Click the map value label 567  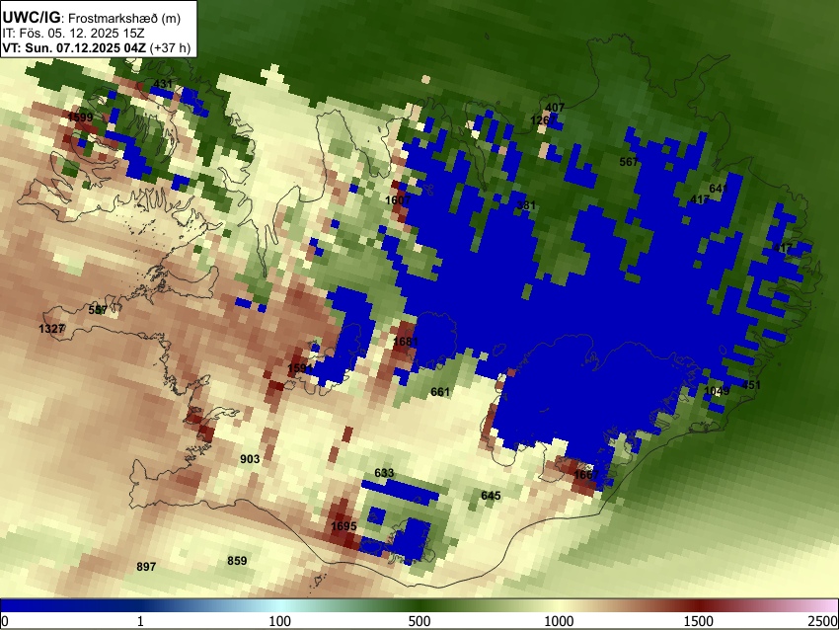629,162
